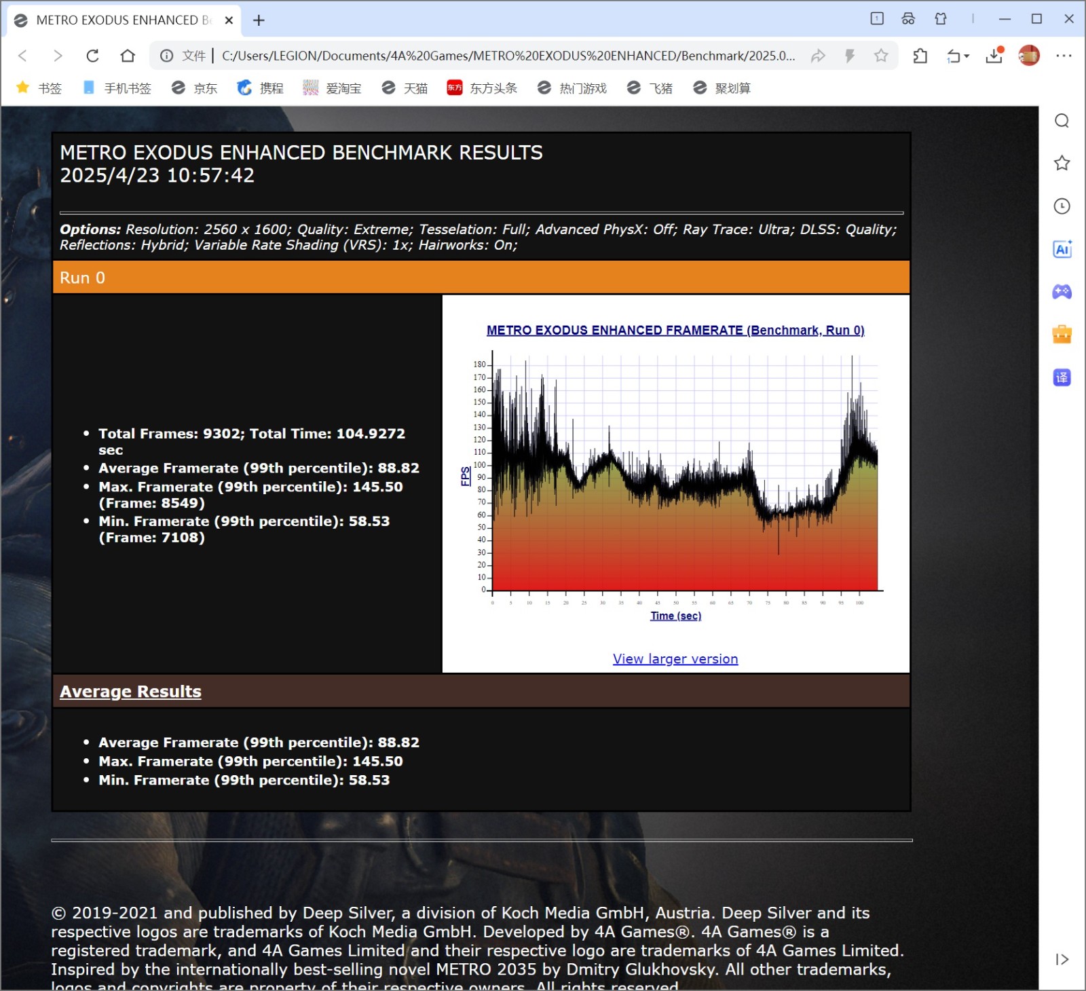Screen dimensions: 1086x991
Task: Click View larger version link
Action: (x=675, y=658)
